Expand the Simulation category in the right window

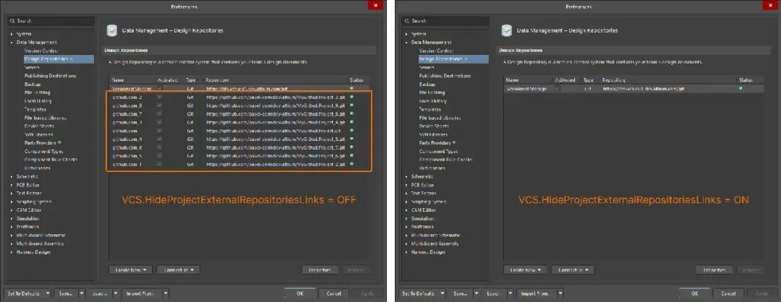407,218
